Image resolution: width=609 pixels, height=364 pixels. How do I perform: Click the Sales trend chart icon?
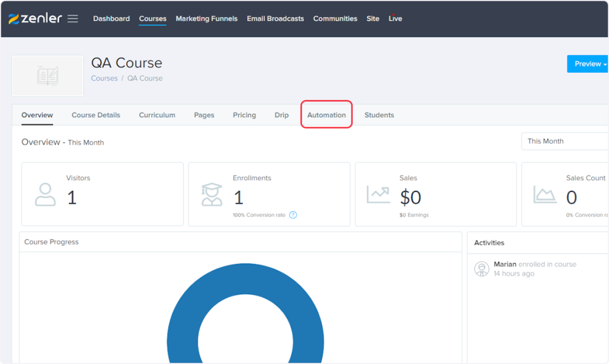click(x=378, y=194)
